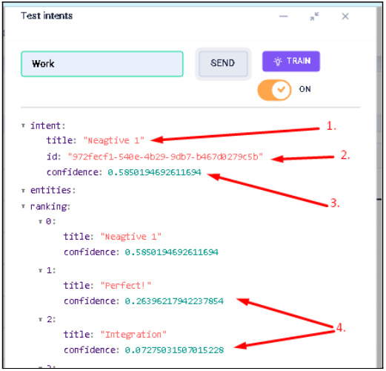Send the test phrase
Viewport: 386px width, 371px height.
click(x=223, y=63)
